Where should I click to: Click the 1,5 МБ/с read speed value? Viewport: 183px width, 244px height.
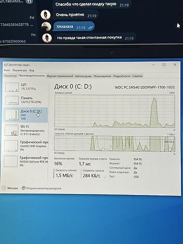click(64, 175)
